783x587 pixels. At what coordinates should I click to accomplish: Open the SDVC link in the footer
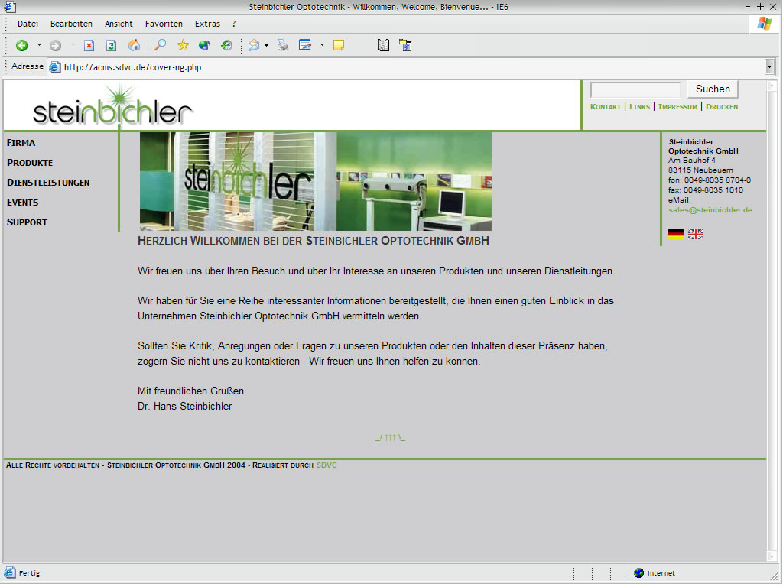(327, 465)
